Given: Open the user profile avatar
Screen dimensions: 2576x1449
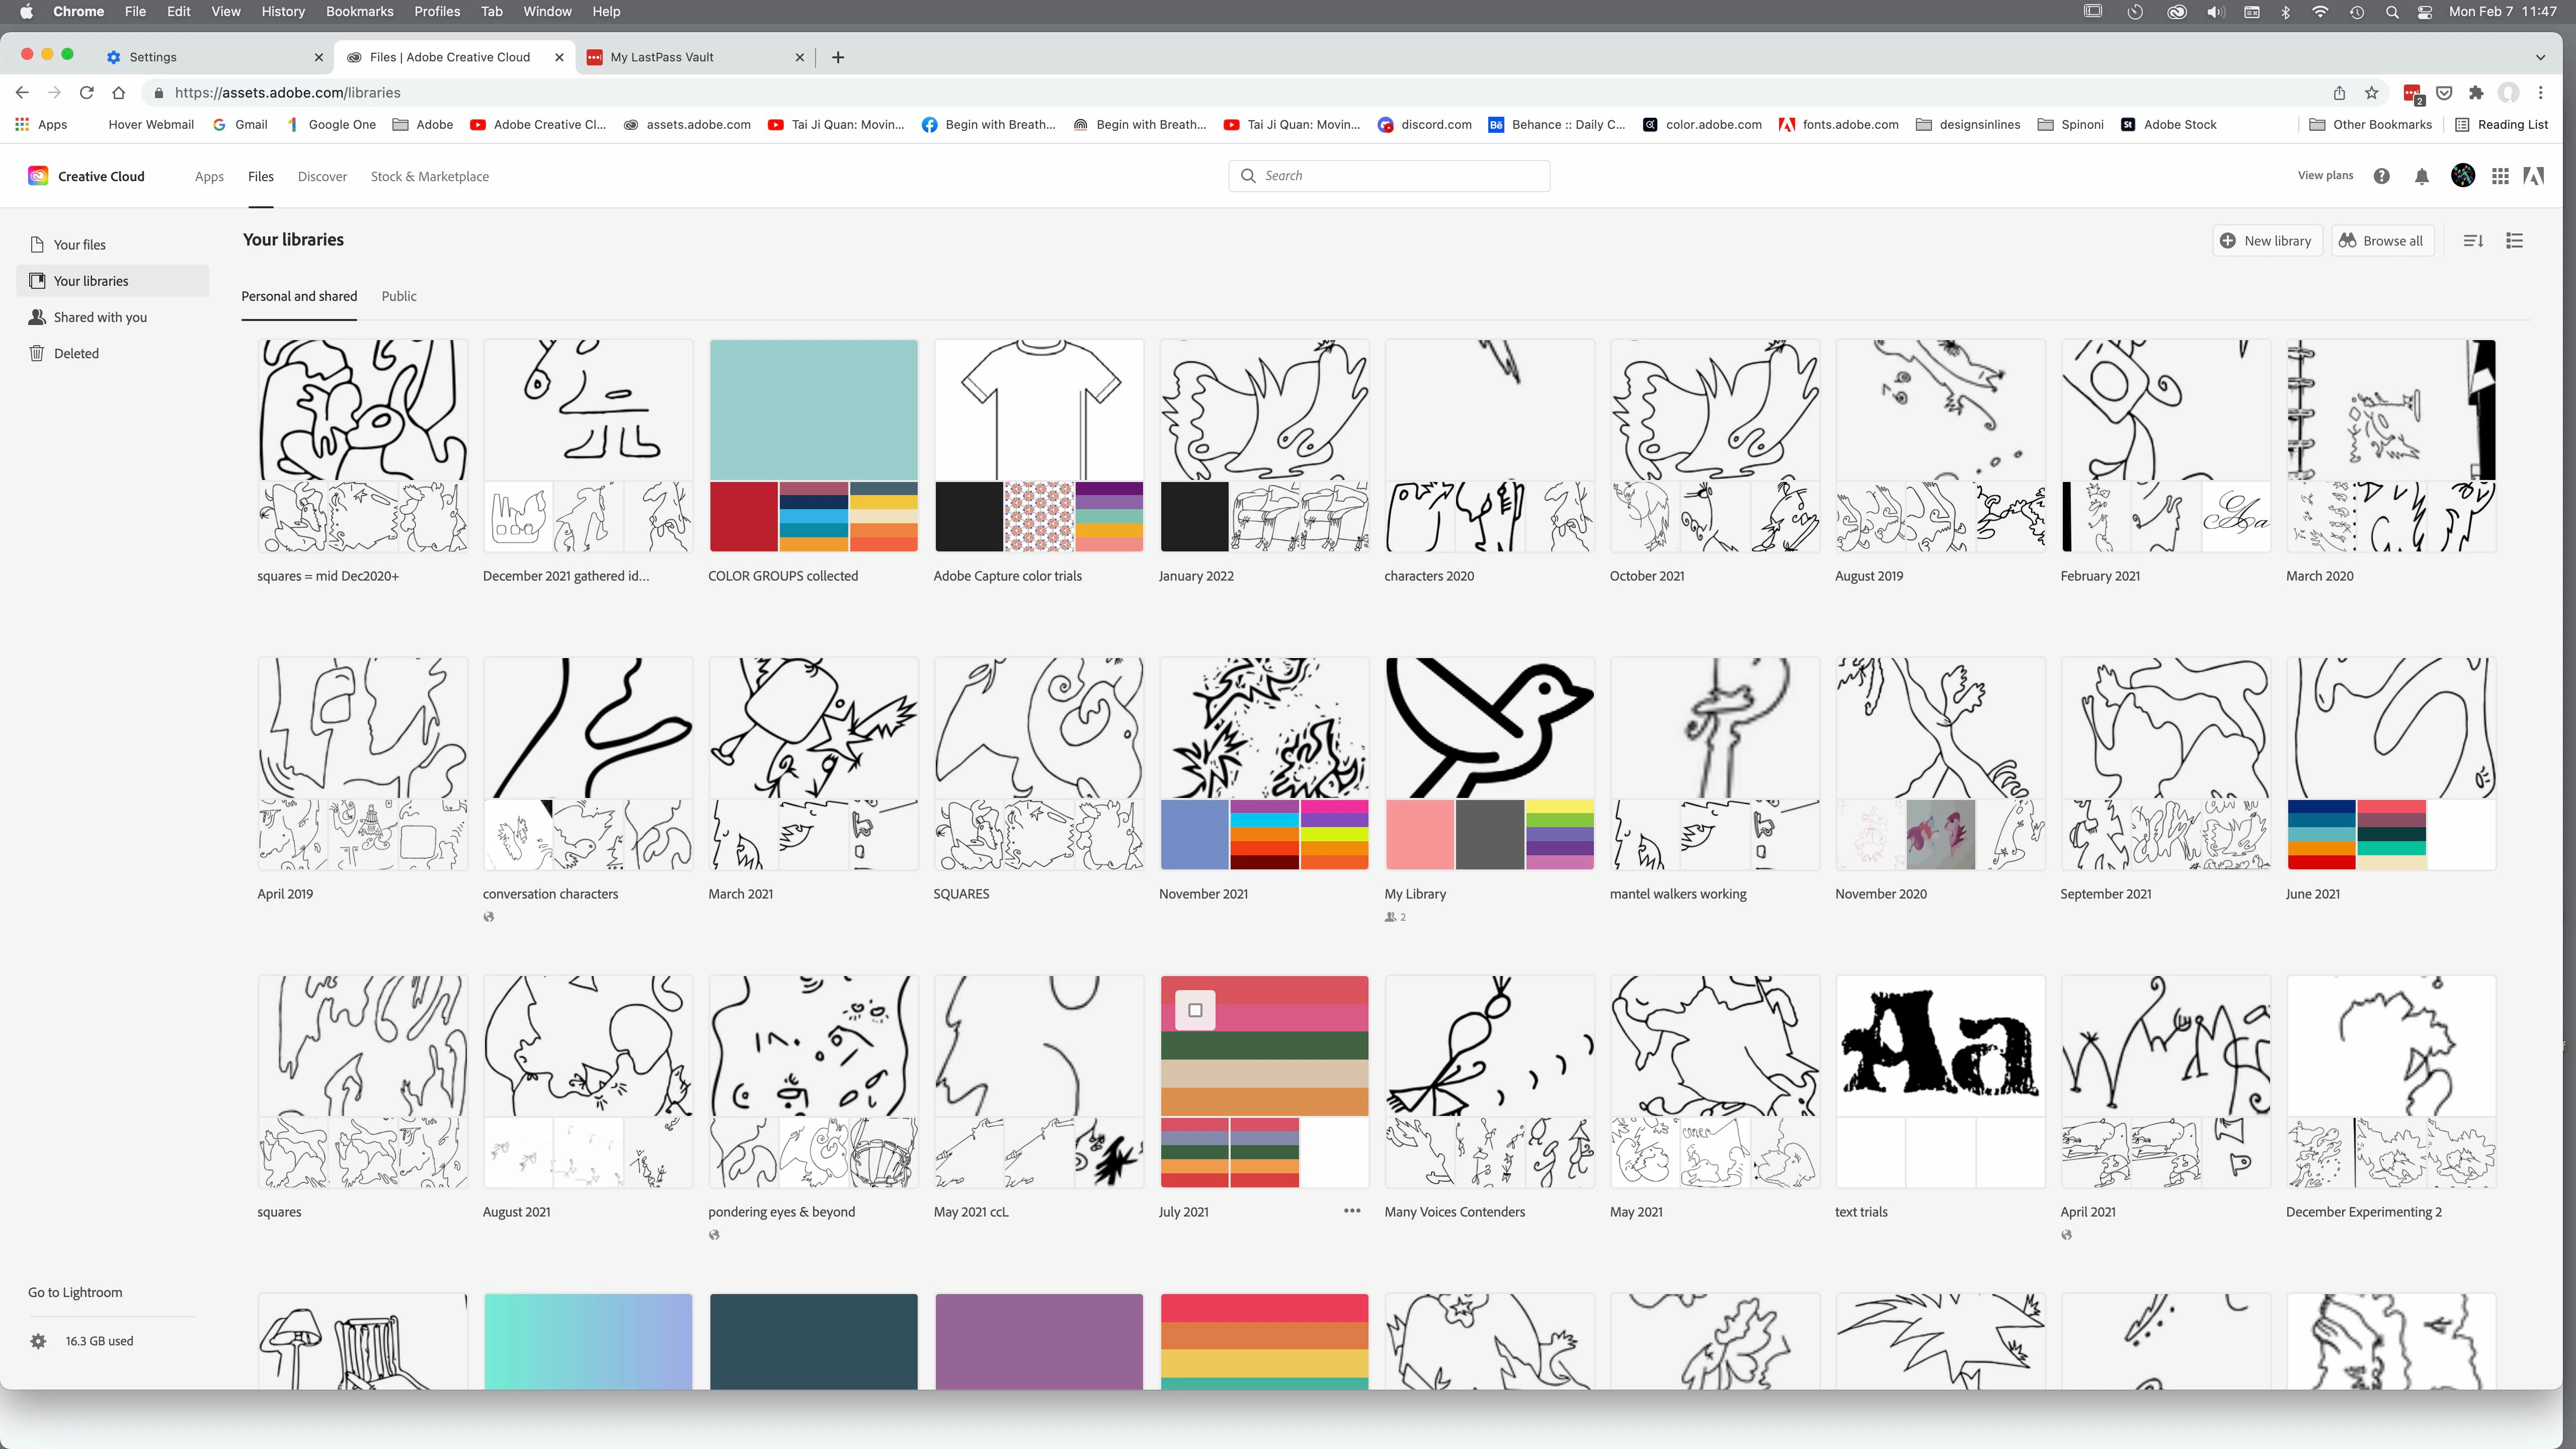Looking at the screenshot, I should (2462, 176).
